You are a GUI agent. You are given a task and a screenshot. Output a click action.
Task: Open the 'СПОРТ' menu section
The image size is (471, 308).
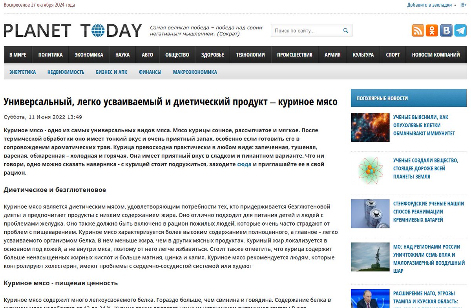(x=393, y=55)
